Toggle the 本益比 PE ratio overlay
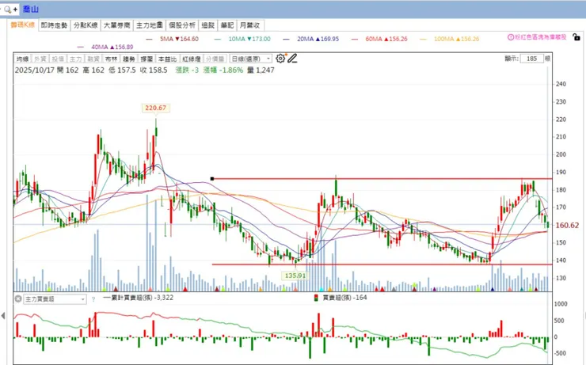586x365 pixels. tap(167, 59)
